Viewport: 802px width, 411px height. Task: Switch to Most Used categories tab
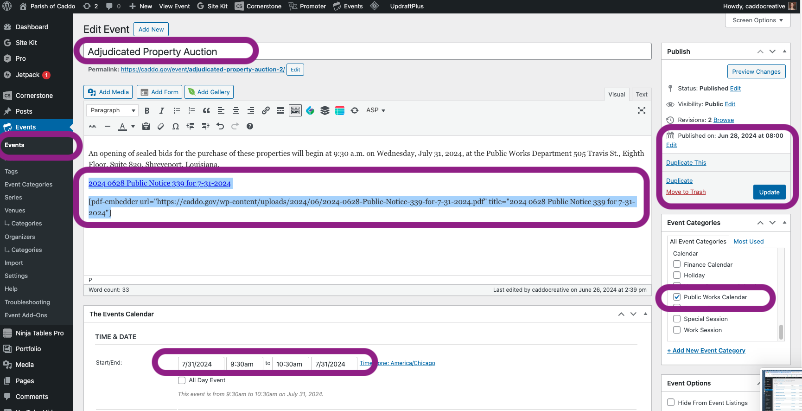point(748,242)
